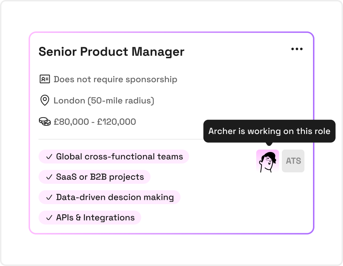Viewport: 343px width, 266px height.
Task: Click the salary coins icon
Action: [45, 122]
